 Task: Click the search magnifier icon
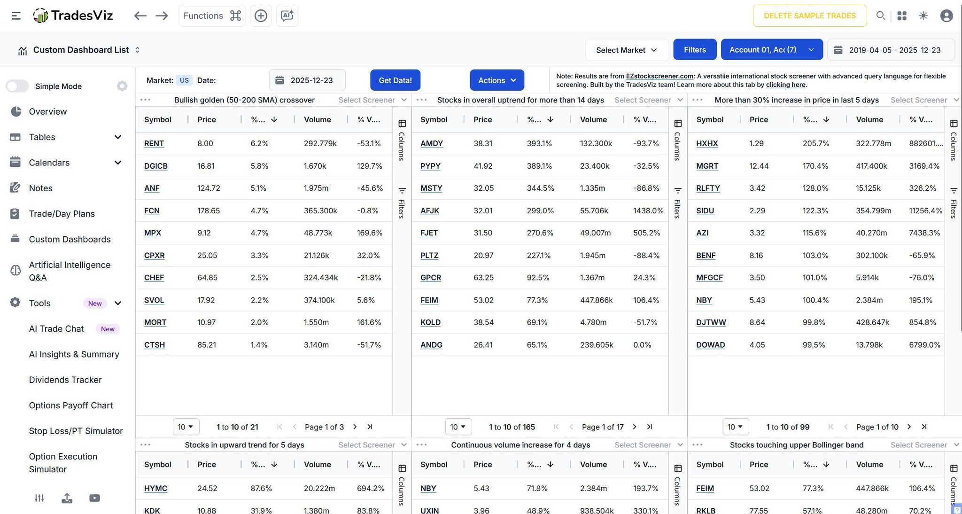click(880, 16)
